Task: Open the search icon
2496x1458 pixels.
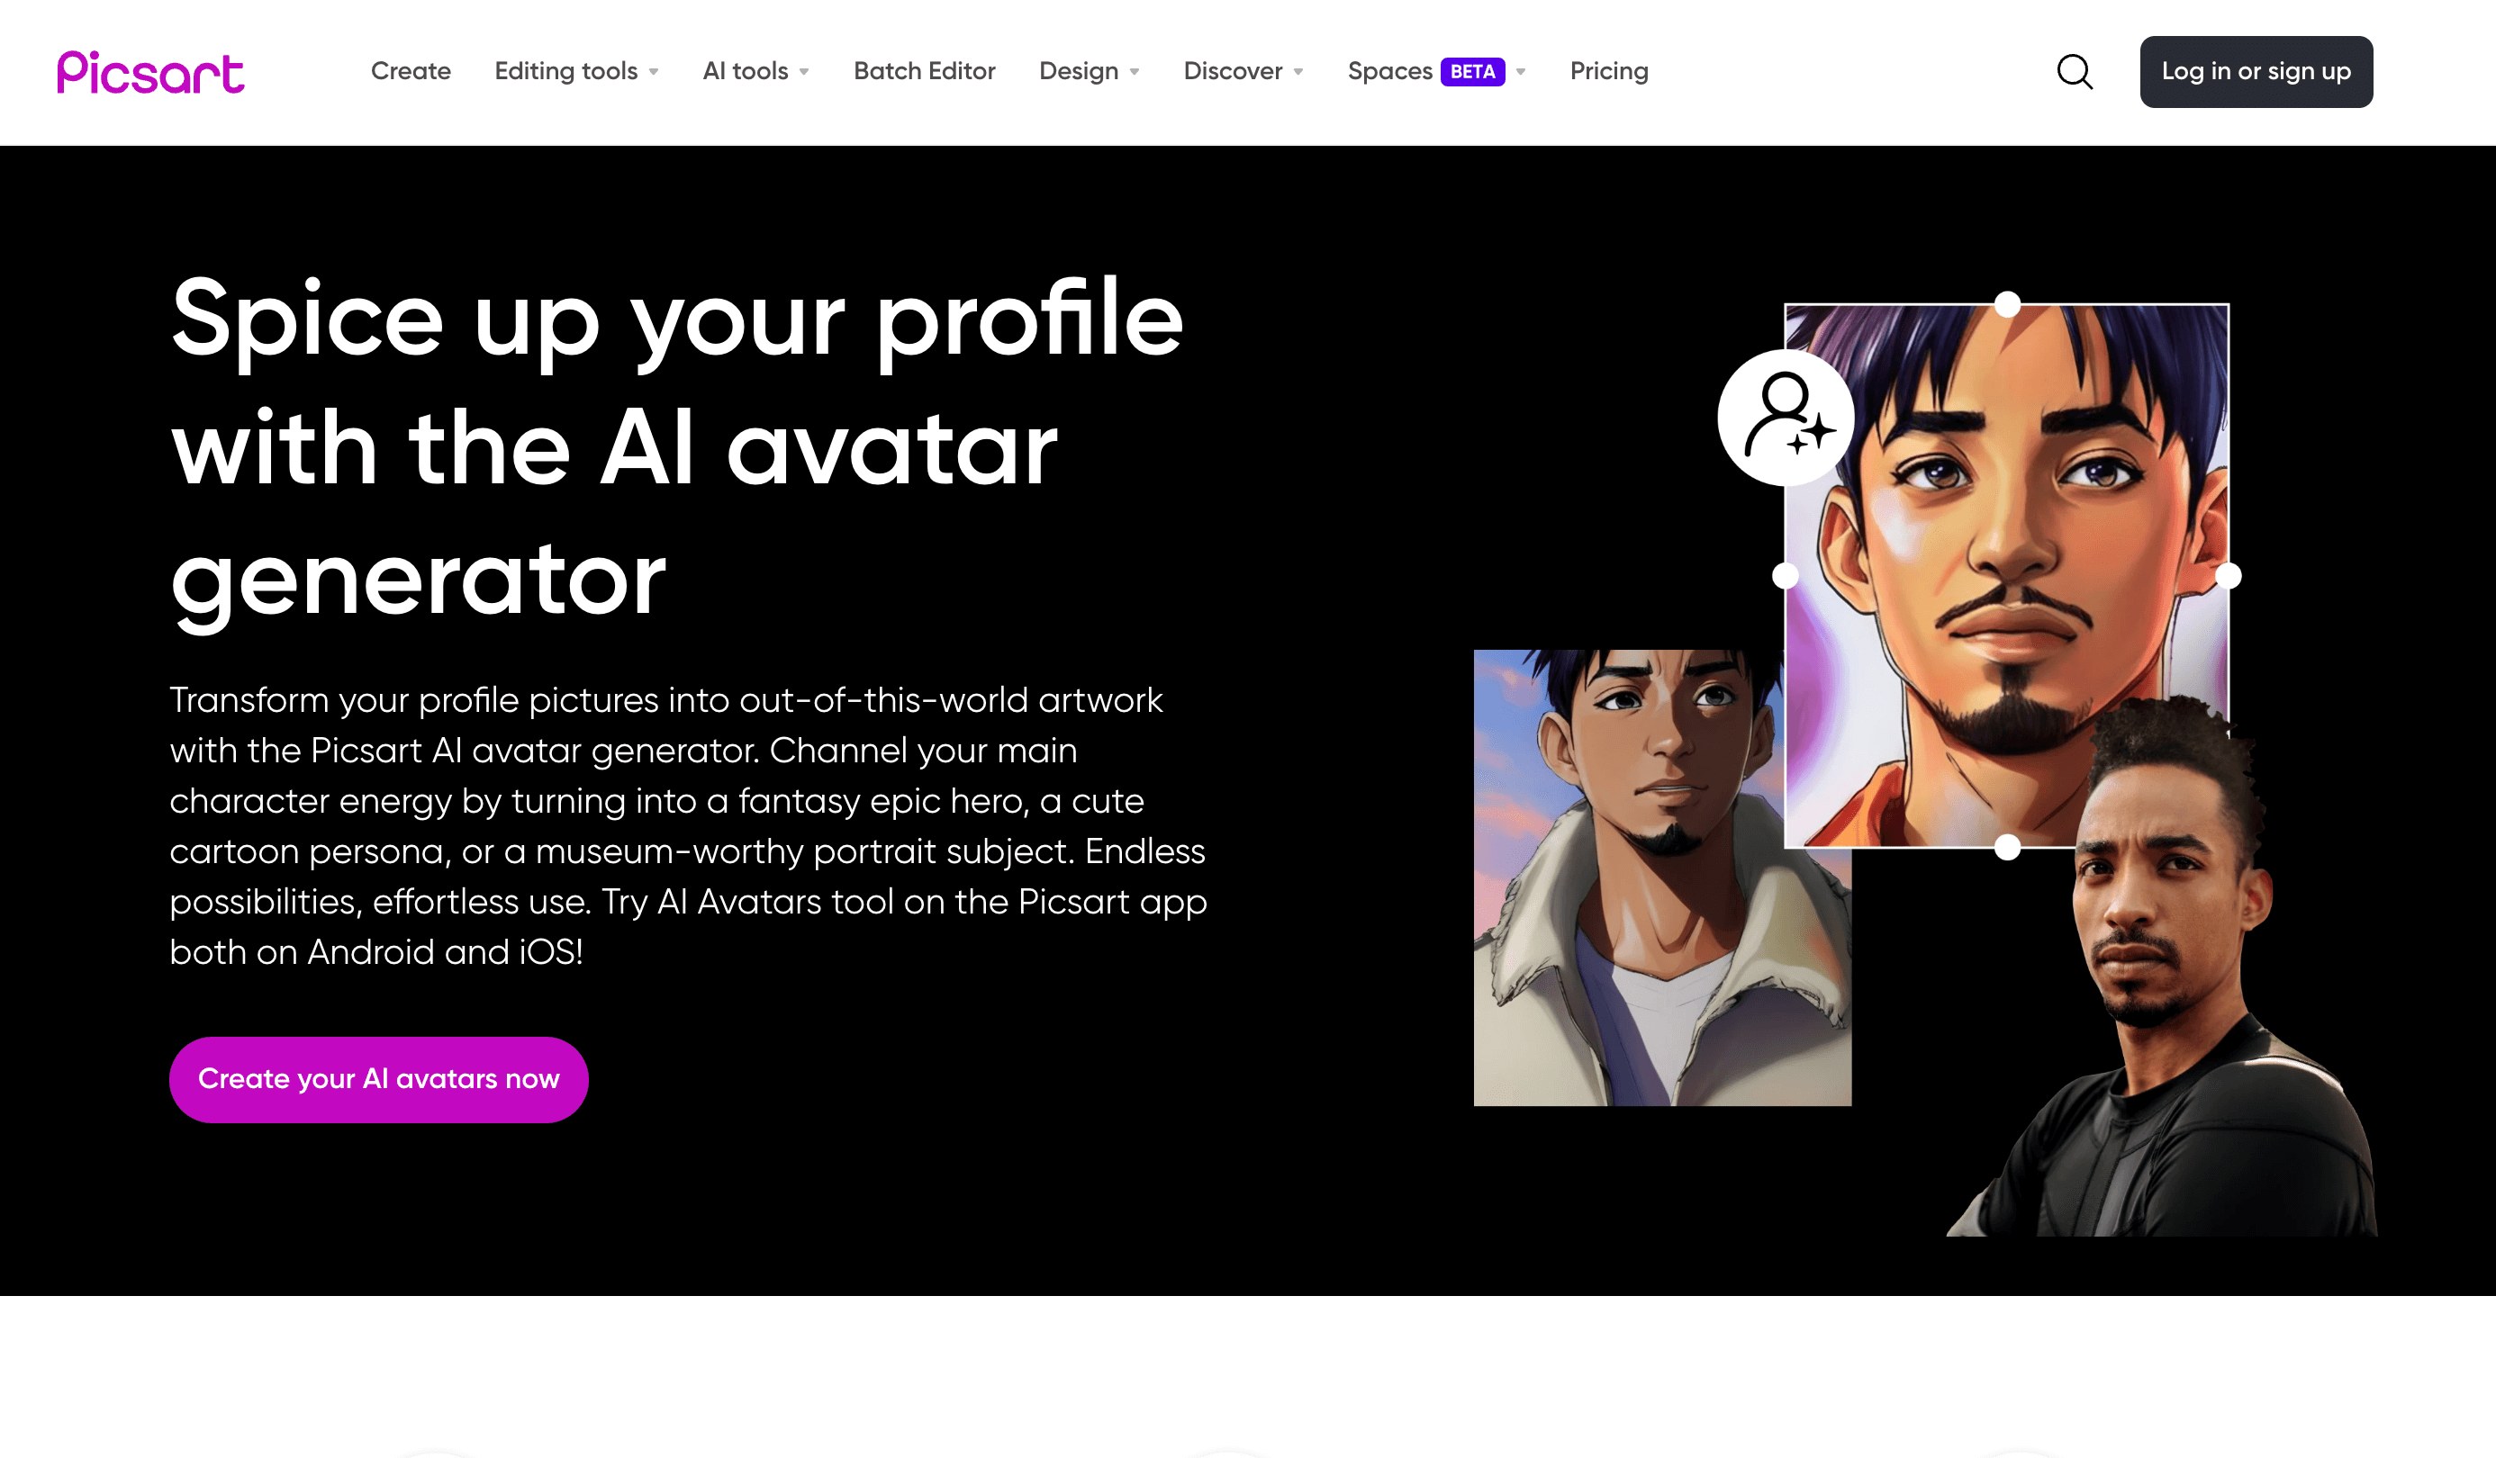Action: pos(2076,73)
